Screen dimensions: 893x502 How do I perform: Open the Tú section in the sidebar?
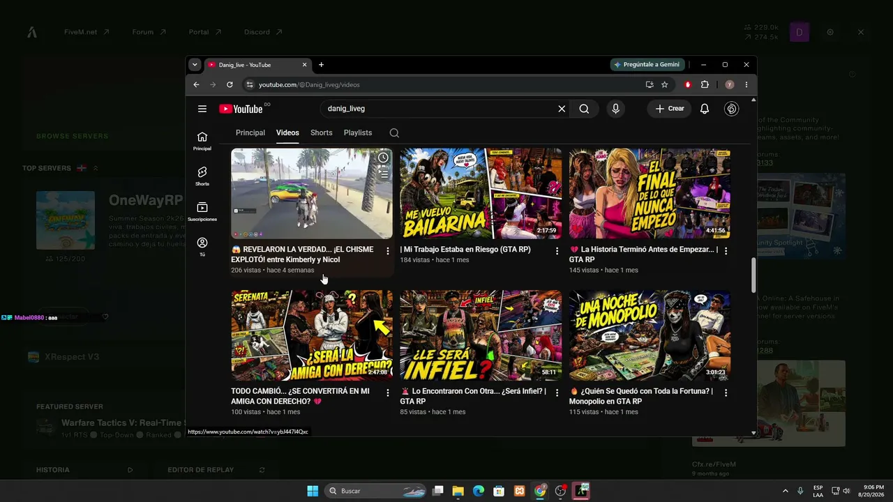coord(202,247)
